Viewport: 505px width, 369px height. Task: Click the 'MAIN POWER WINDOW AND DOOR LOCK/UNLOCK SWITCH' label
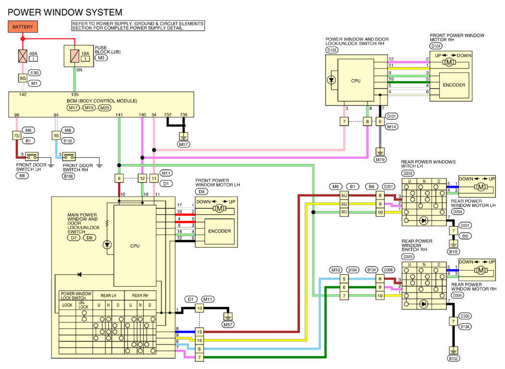(83, 223)
